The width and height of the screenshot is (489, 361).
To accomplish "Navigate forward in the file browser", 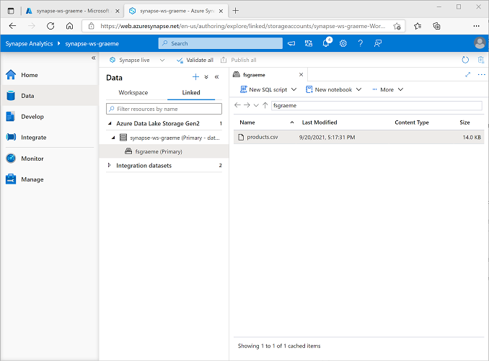I will click(x=247, y=105).
